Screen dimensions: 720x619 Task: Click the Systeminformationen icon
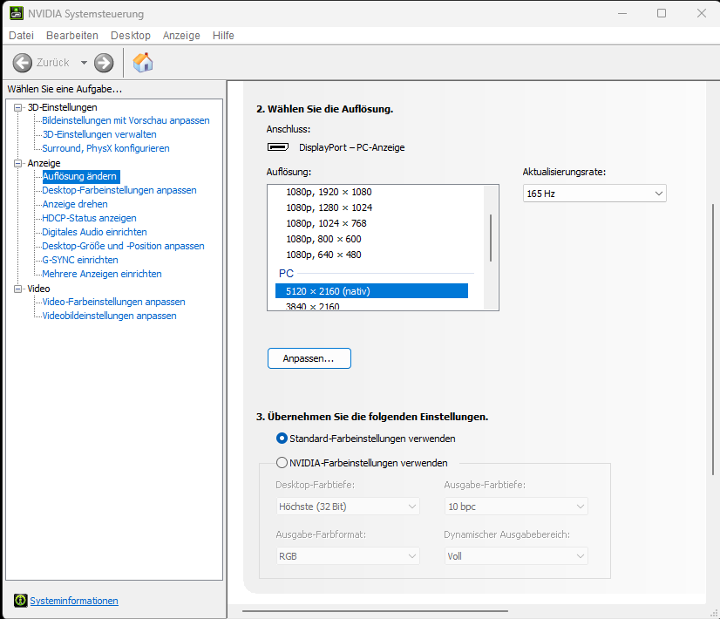point(20,600)
